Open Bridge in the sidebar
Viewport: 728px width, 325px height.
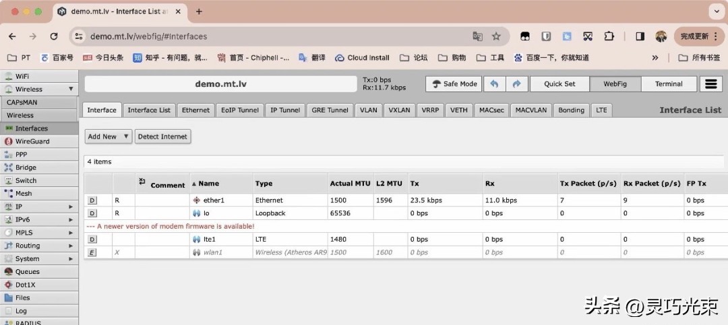pyautogui.click(x=39, y=168)
